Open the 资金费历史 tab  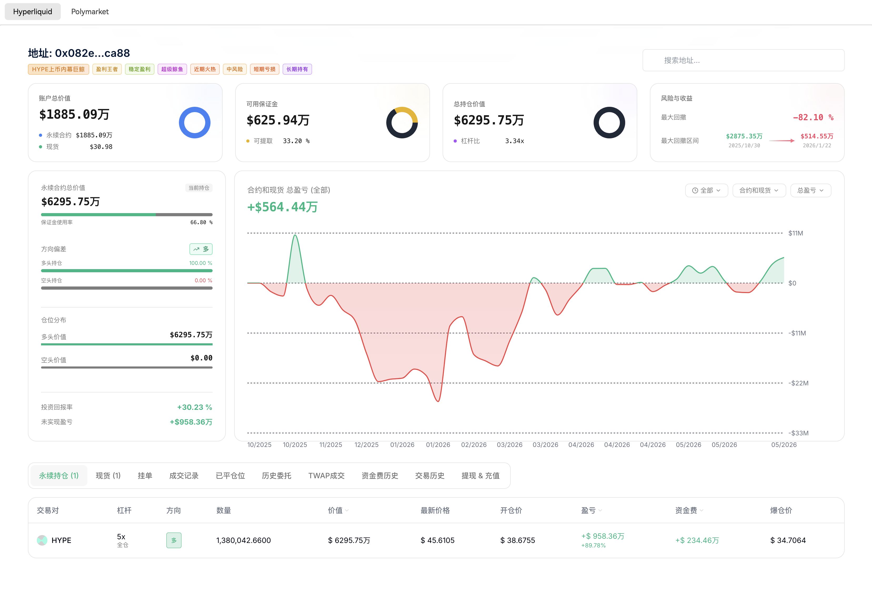click(x=380, y=476)
